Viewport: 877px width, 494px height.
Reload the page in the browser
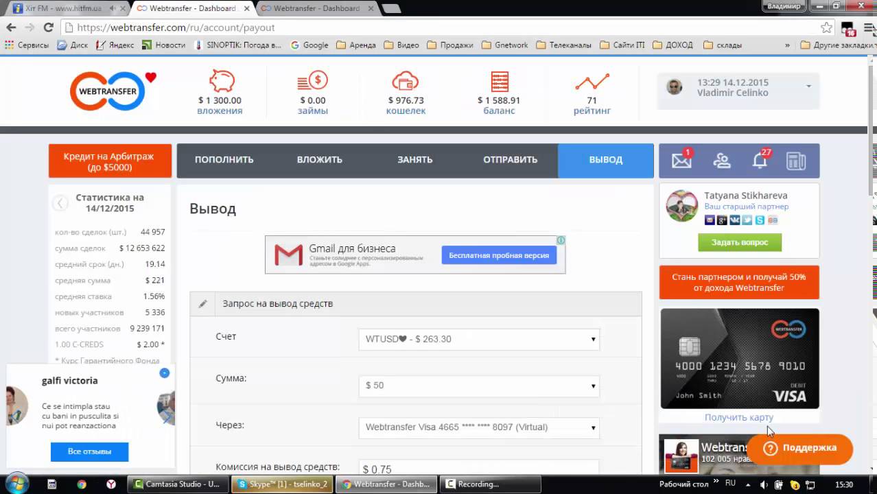click(x=48, y=27)
